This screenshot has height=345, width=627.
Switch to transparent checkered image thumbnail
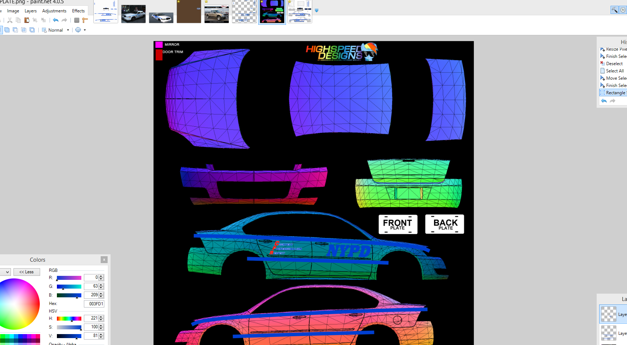[244, 12]
